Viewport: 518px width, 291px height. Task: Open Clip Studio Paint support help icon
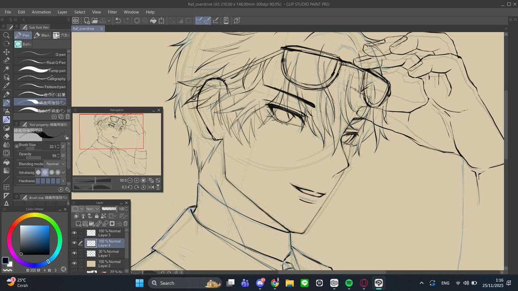tap(237, 20)
